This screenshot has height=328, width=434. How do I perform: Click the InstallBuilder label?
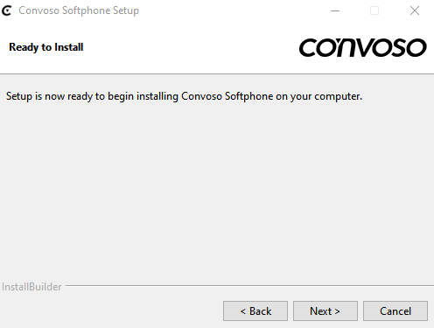pos(31,287)
